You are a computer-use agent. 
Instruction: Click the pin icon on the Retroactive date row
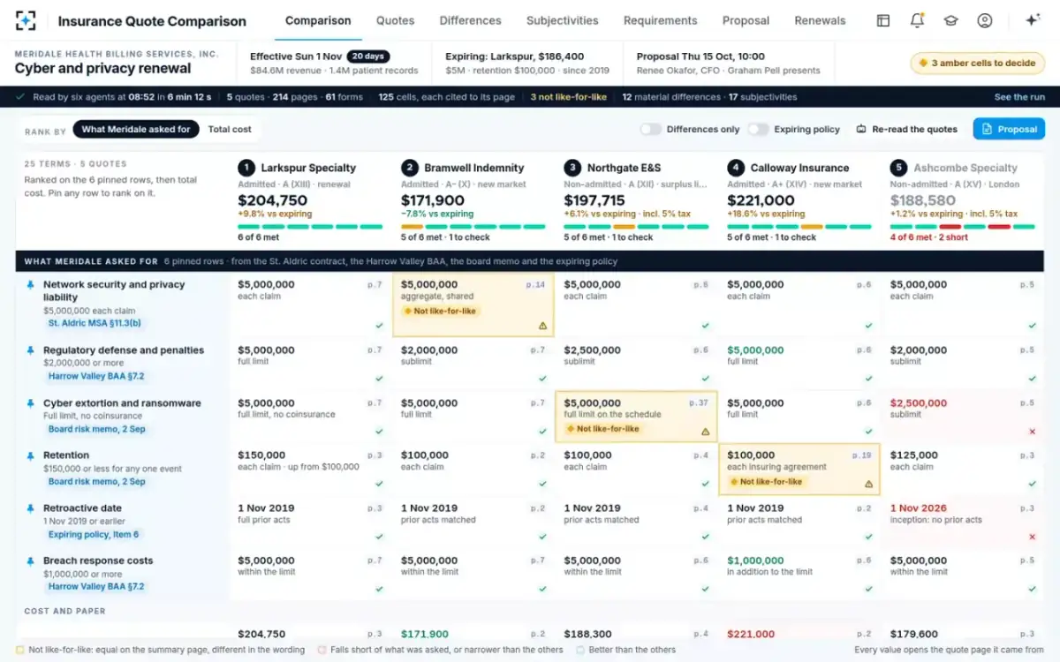(31, 508)
